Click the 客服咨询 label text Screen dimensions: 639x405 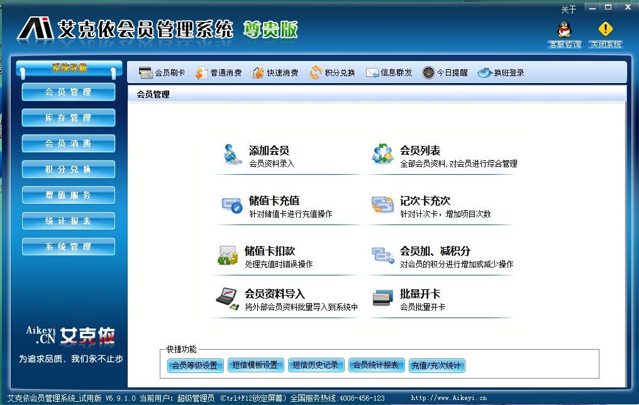coord(565,45)
